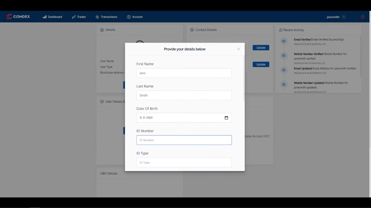Open the Account menu item
This screenshot has width=371, height=208.
(135, 17)
